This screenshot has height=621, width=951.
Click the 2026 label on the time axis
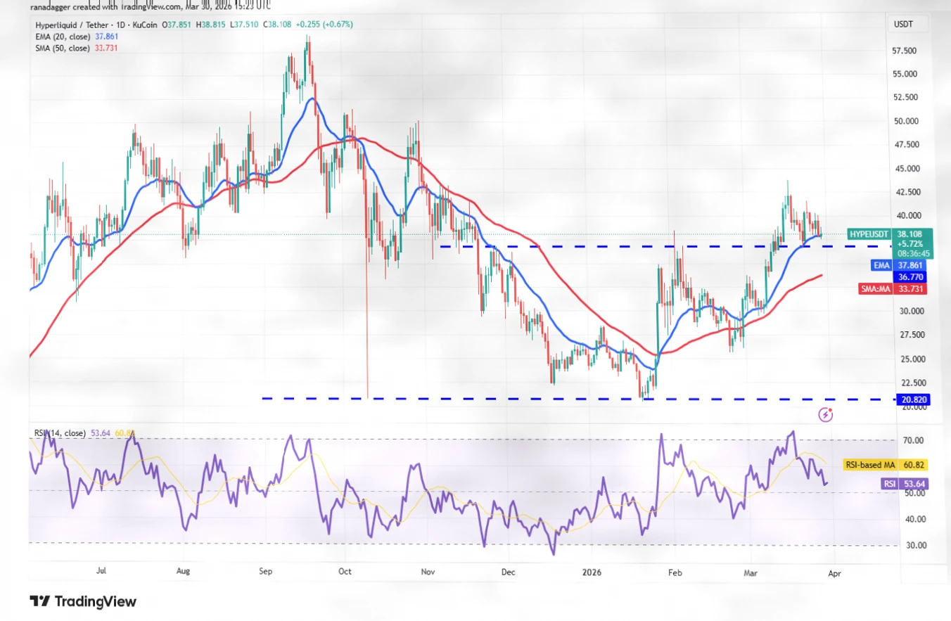click(591, 572)
